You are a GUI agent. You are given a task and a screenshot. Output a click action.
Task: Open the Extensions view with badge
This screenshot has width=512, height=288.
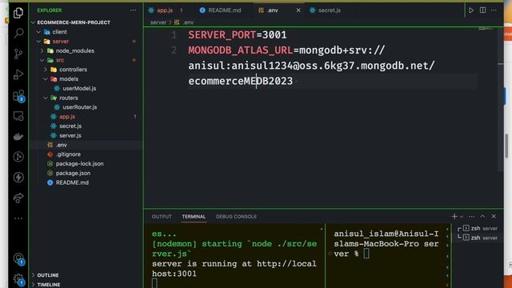pos(18,96)
